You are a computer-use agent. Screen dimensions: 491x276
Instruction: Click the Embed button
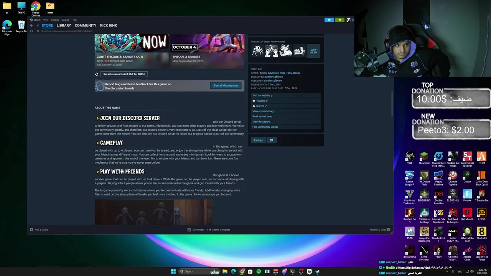259,140
